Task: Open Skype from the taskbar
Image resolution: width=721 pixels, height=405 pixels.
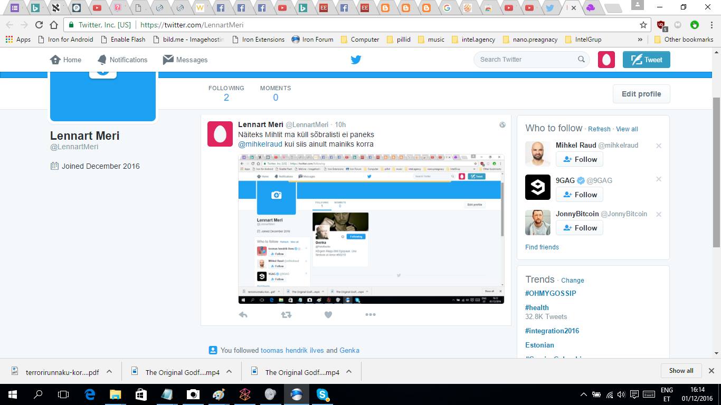Action: (322, 394)
